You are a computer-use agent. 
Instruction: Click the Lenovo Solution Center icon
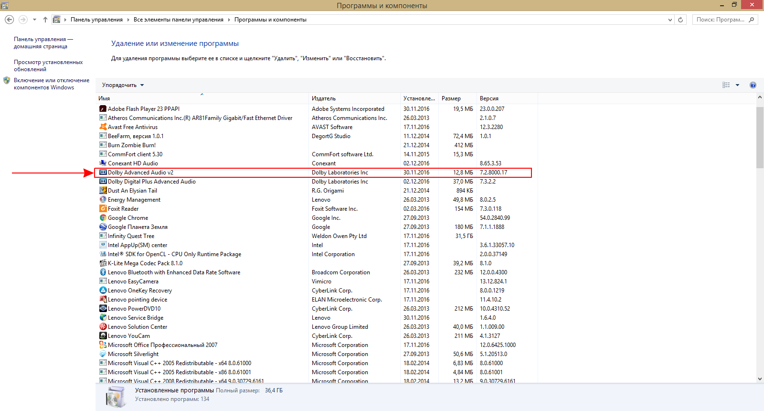[103, 327]
